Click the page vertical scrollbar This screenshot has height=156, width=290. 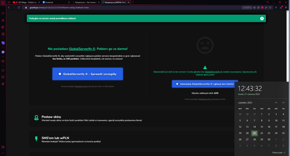(288, 46)
